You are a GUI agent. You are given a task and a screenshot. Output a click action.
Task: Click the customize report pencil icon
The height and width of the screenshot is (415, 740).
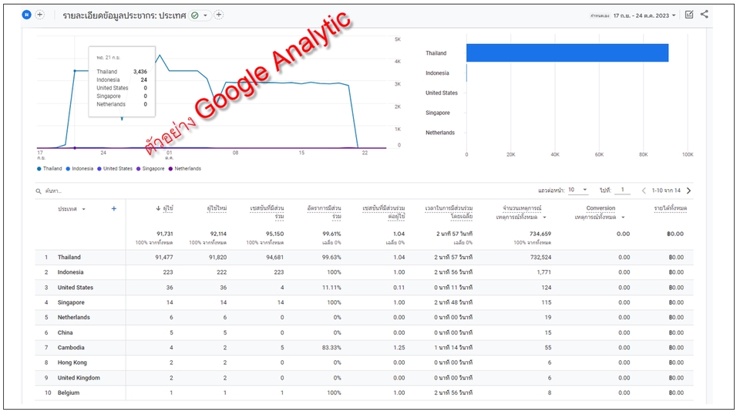(689, 15)
